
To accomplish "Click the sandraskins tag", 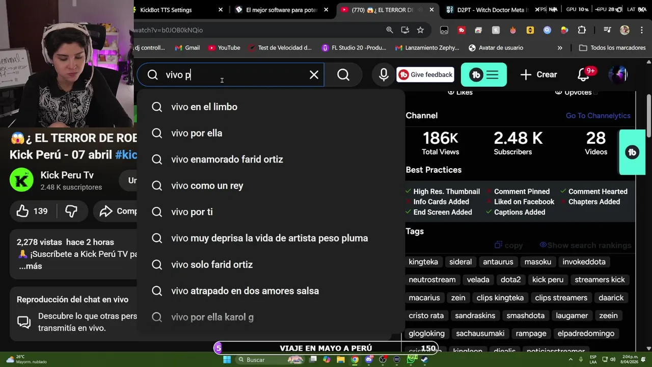I will coord(475,316).
